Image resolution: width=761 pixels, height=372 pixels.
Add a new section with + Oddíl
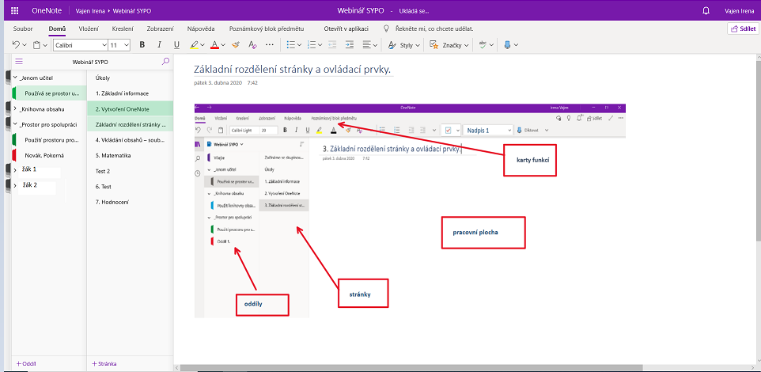(x=26, y=363)
